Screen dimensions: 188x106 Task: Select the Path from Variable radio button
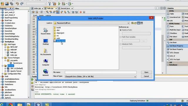tap(121, 37)
